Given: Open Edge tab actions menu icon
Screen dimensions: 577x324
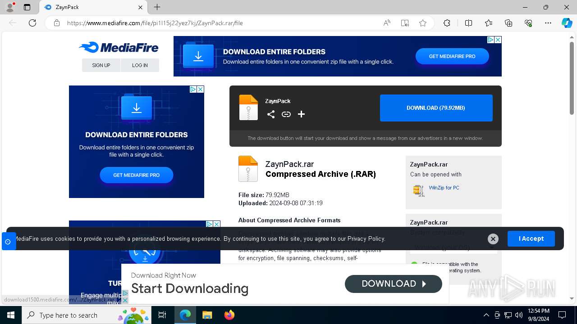Looking at the screenshot, I should pos(27,7).
